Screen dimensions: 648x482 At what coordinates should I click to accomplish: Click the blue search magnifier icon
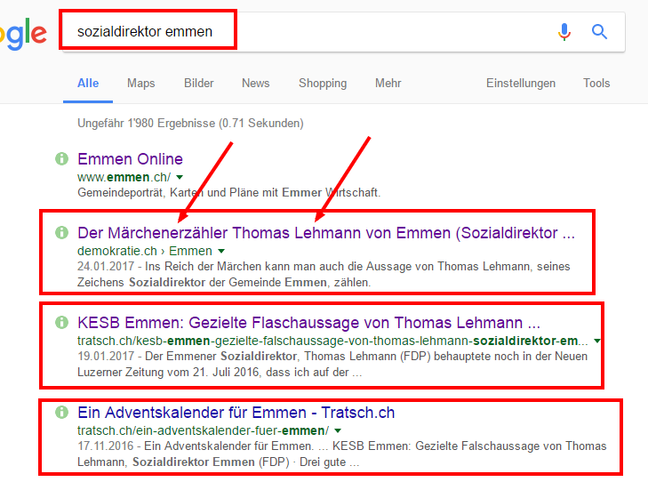point(599,31)
